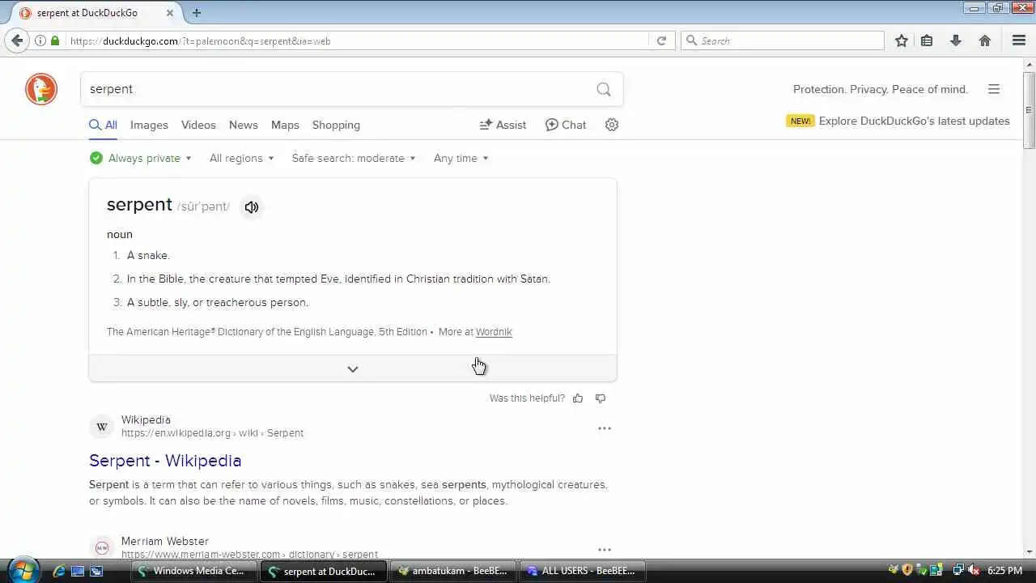Screen dimensions: 1036x583
Task: Open the Safe search: moderate dropdown
Action: [354, 158]
